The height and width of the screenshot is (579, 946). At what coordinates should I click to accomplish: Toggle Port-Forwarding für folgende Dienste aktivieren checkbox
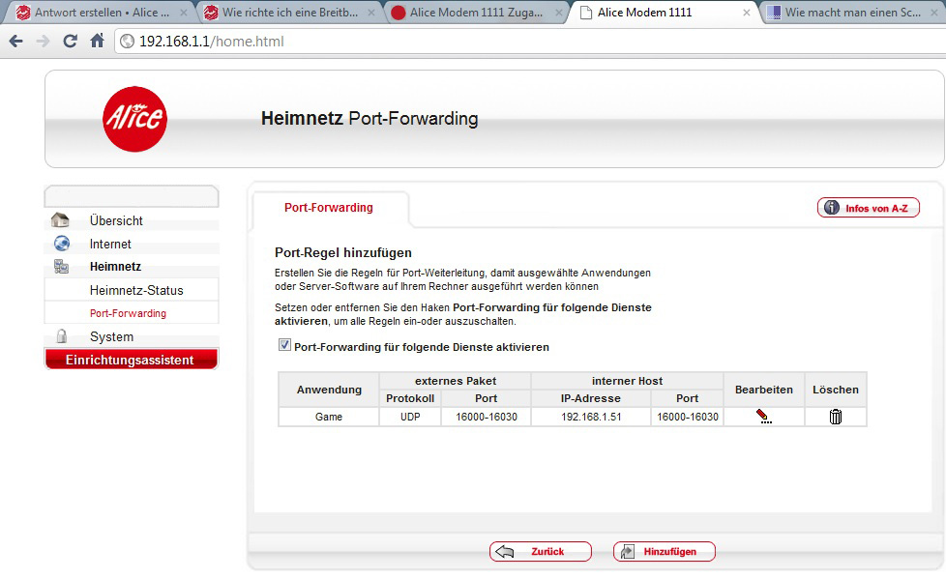pyautogui.click(x=284, y=346)
